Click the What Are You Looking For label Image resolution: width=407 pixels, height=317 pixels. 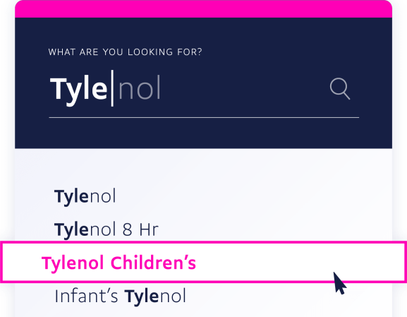click(125, 52)
